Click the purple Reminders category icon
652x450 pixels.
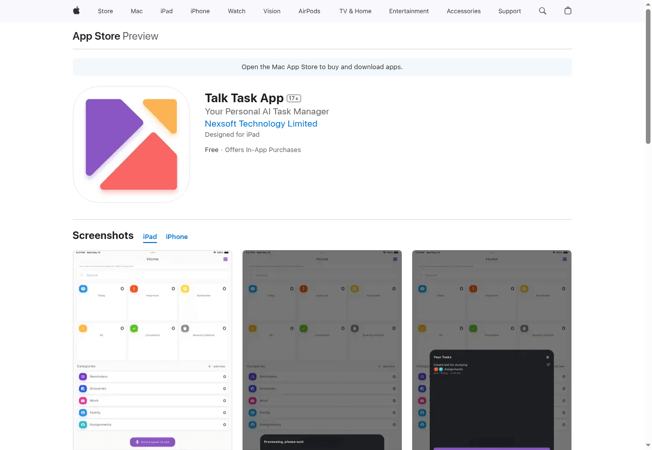click(84, 376)
